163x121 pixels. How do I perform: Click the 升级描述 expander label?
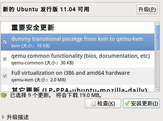click(18, 117)
